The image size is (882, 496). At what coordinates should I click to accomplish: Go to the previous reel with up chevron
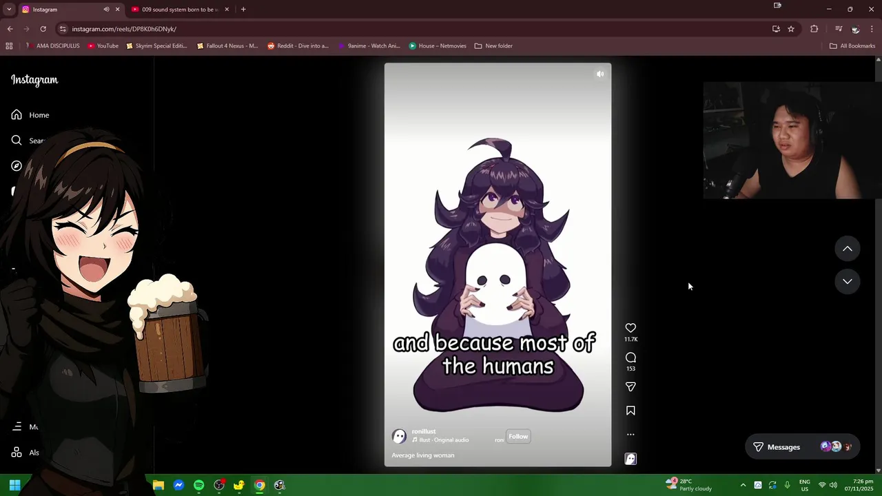[848, 249]
